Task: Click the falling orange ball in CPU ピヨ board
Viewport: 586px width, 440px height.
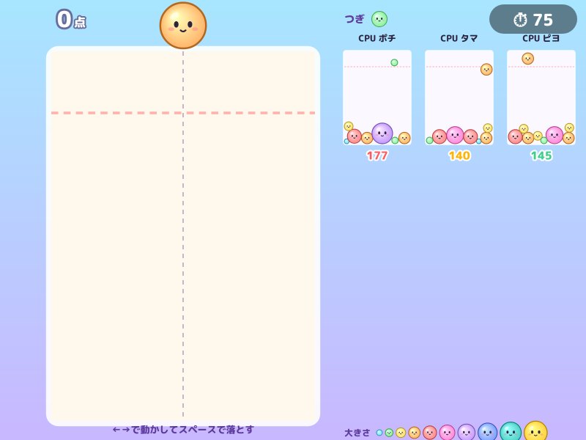Action: (x=527, y=59)
